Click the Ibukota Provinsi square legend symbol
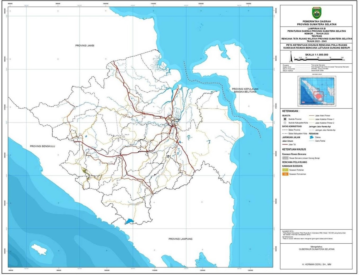The width and height of the screenshot is (359, 275). [x=285, y=119]
